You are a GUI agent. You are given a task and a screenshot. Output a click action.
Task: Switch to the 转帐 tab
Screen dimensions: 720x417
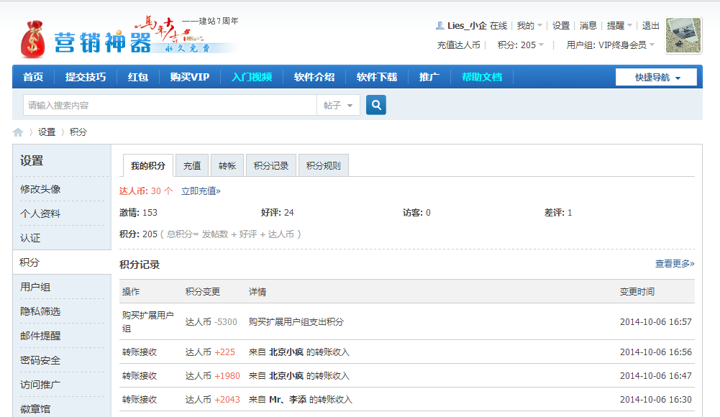point(227,165)
